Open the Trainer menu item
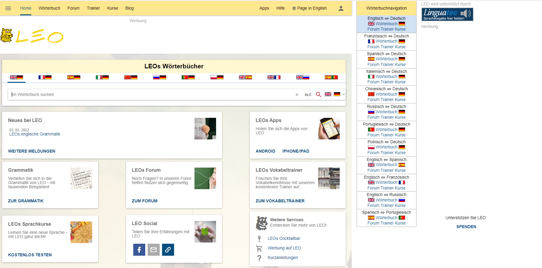 93,8
